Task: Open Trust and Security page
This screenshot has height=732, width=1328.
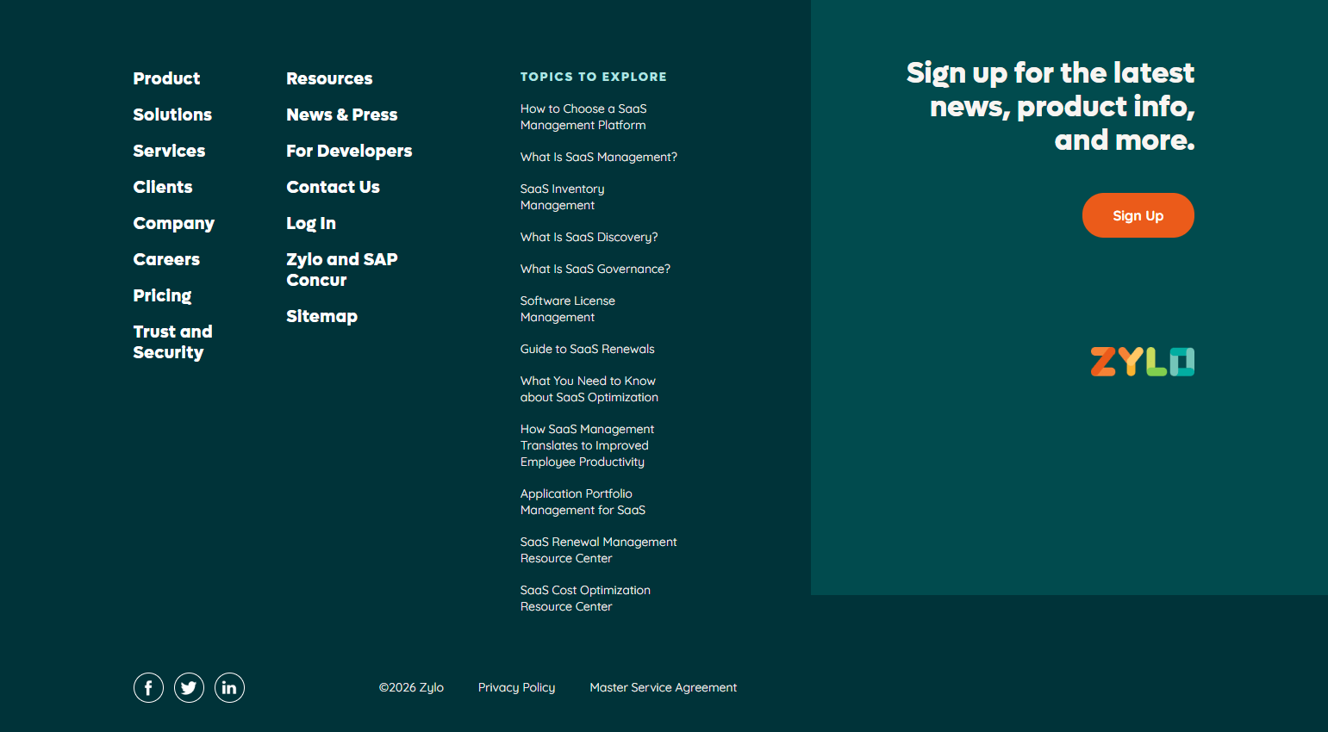Action: pyautogui.click(x=172, y=342)
